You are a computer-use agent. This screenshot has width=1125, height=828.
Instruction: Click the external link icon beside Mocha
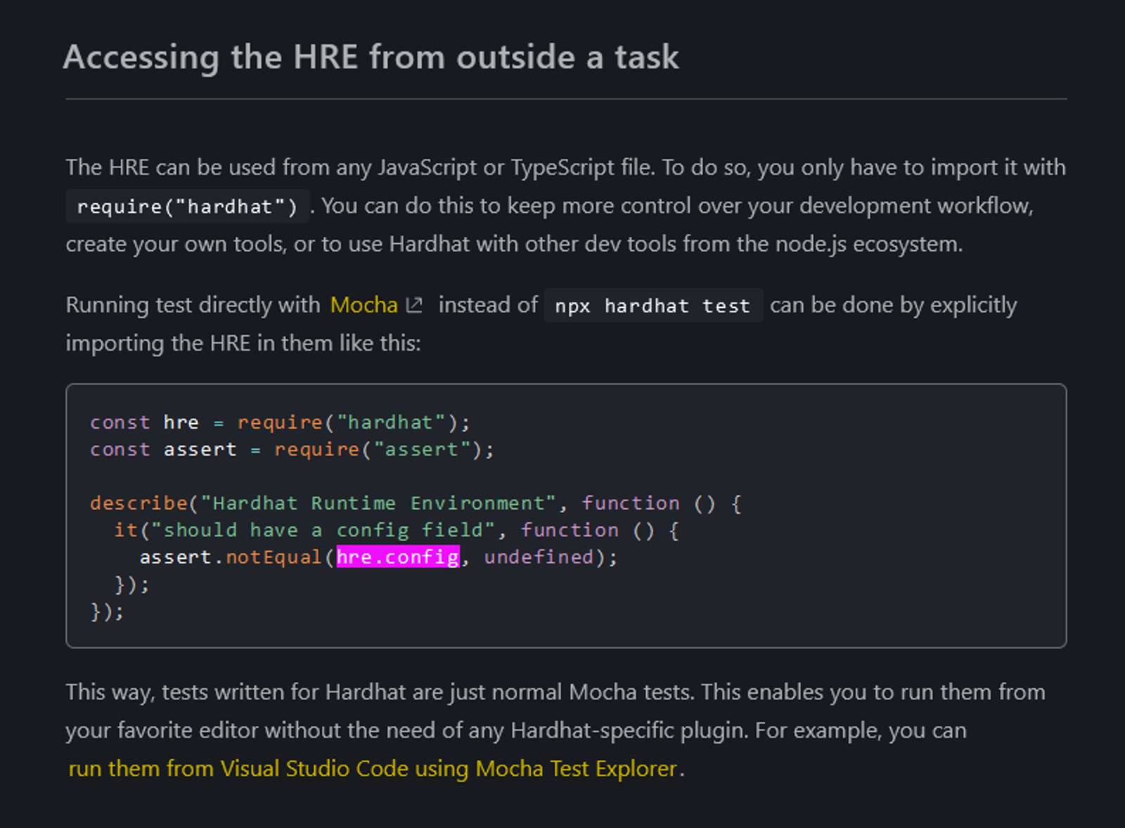[x=415, y=305]
